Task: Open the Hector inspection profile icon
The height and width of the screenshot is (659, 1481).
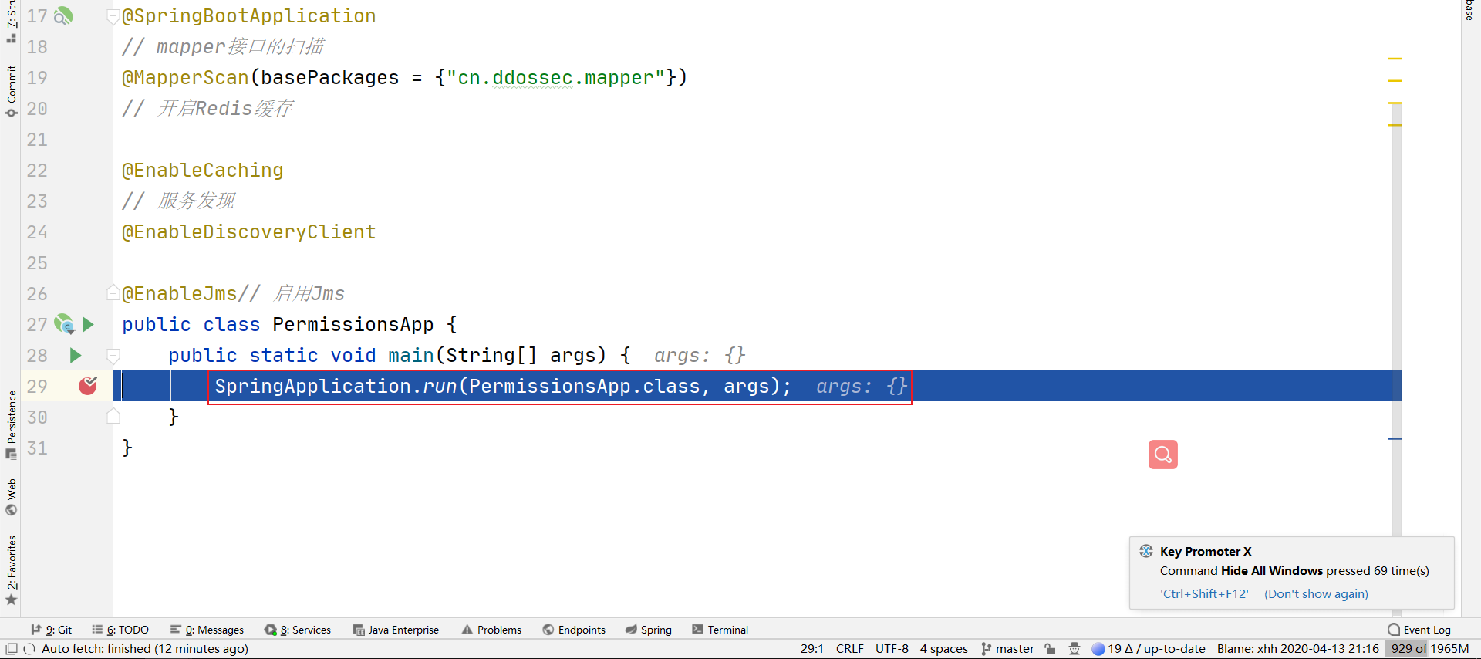Action: tap(1074, 649)
